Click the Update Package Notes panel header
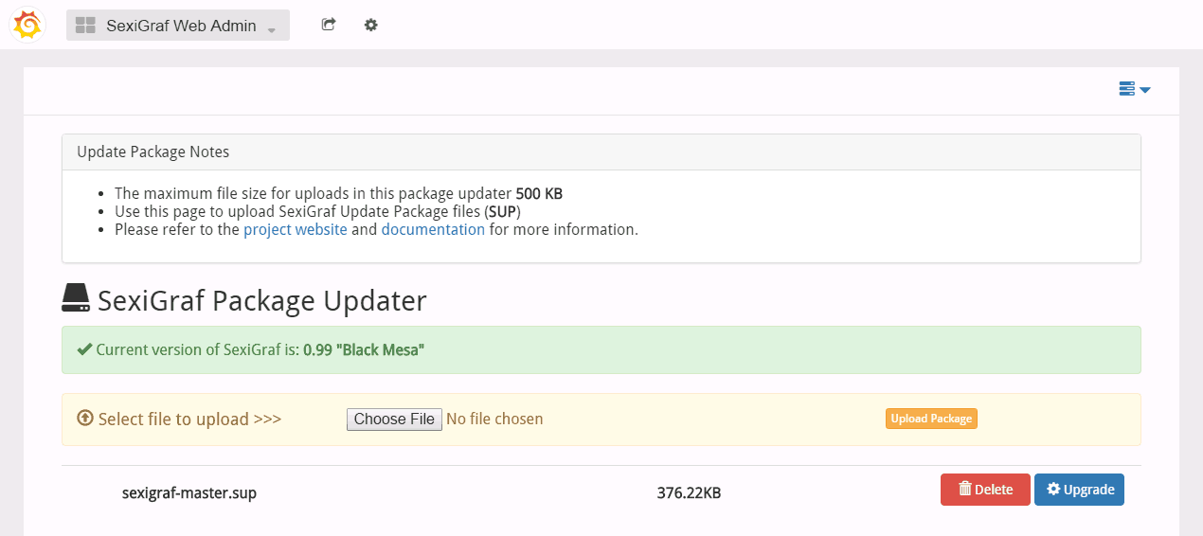 pyautogui.click(x=601, y=152)
